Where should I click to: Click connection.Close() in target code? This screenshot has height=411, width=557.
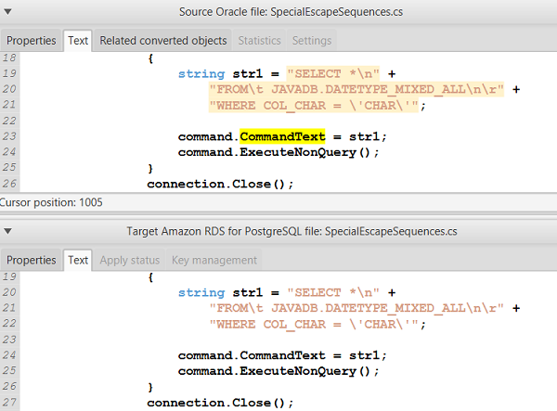click(x=220, y=403)
